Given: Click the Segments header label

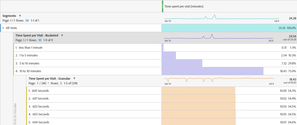Looking at the screenshot, I should point(9,16).
